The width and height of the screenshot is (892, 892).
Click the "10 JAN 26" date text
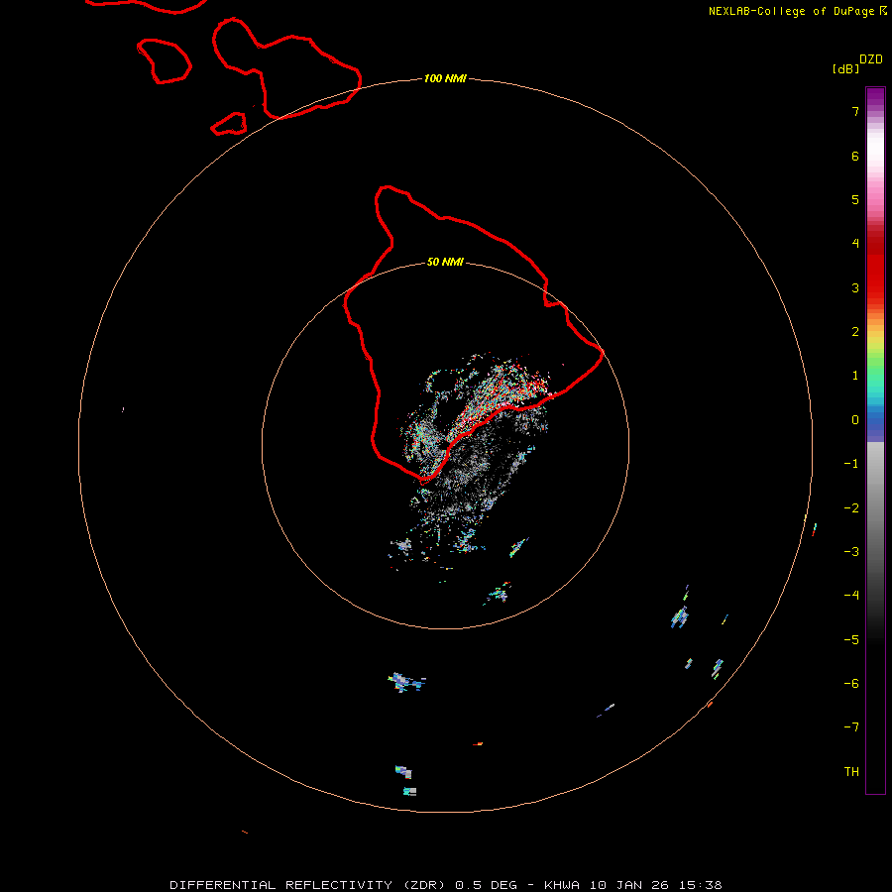pos(629,885)
